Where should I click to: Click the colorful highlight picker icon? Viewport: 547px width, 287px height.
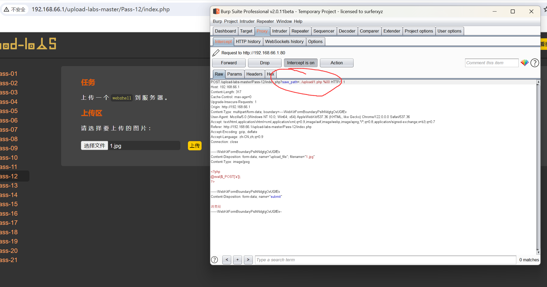click(525, 63)
